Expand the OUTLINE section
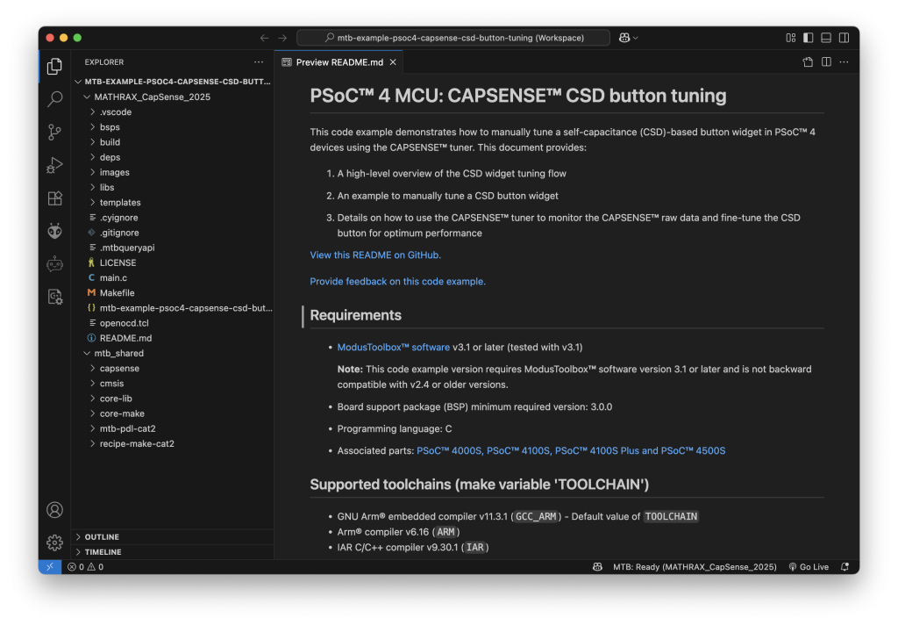The image size is (898, 625). (x=173, y=536)
